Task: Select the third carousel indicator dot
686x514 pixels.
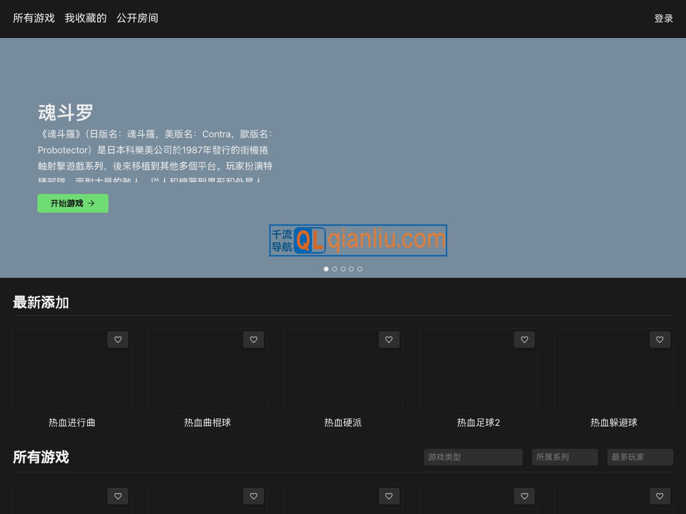Action: (343, 269)
